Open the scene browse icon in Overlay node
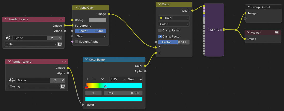The image size is (284, 111). point(12,80)
